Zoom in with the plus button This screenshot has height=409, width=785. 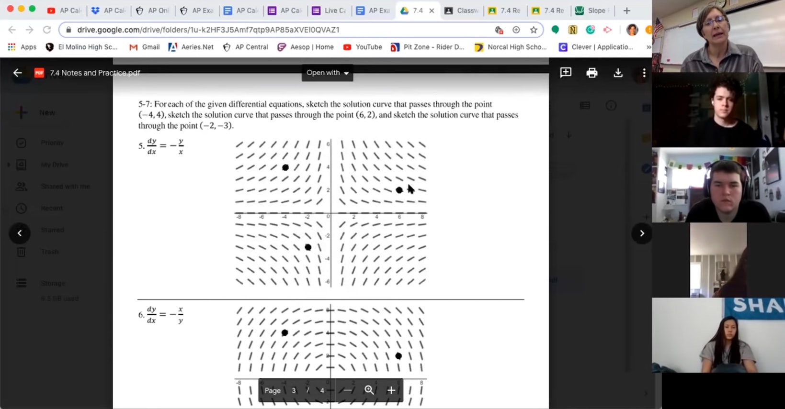pos(391,390)
